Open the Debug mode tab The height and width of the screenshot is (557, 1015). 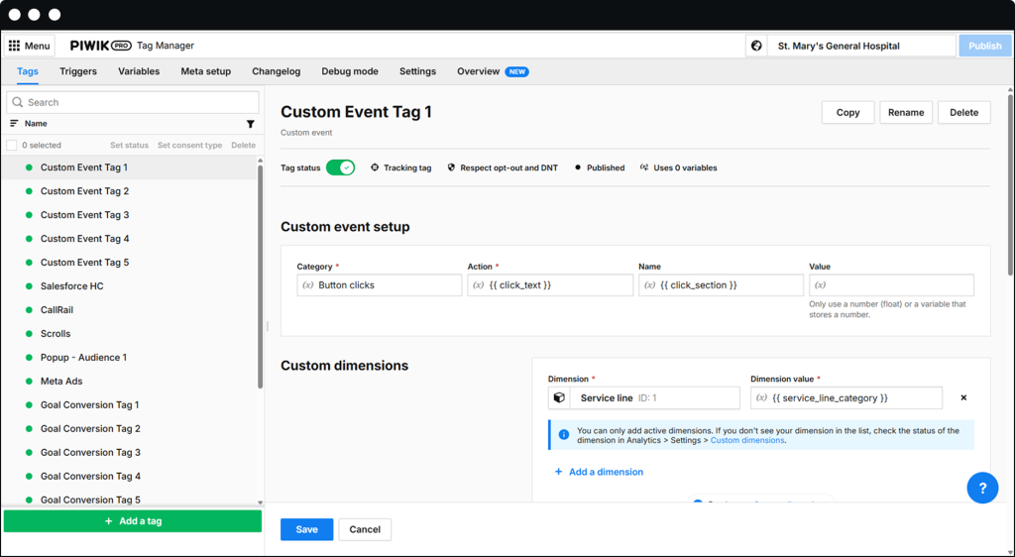click(349, 71)
